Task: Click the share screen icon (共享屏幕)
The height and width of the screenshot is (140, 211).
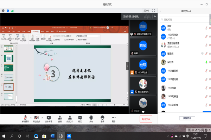Action: (x=49, y=118)
